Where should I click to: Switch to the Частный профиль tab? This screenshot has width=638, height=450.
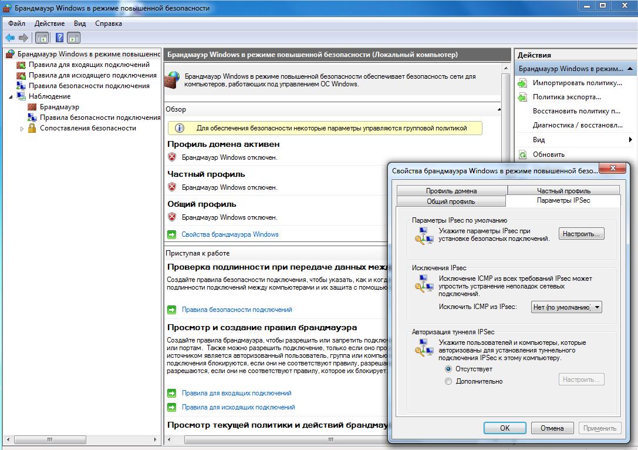coord(563,190)
